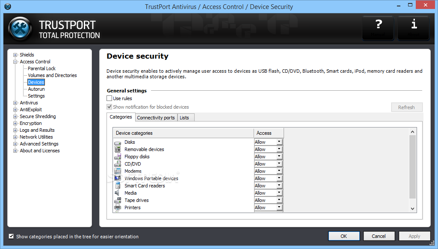This screenshot has width=438, height=249.
Task: Open the Printers access dropdown
Action: [279, 207]
